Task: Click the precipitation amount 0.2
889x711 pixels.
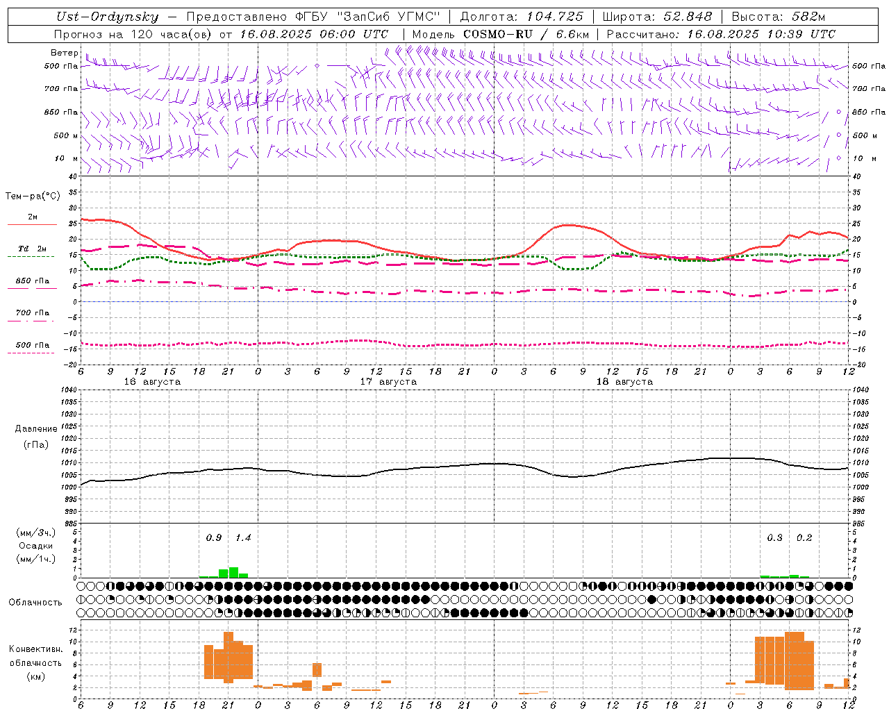Action: [x=804, y=538]
